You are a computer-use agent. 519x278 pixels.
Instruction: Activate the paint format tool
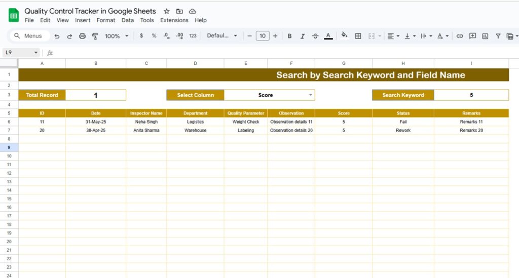tap(95, 36)
